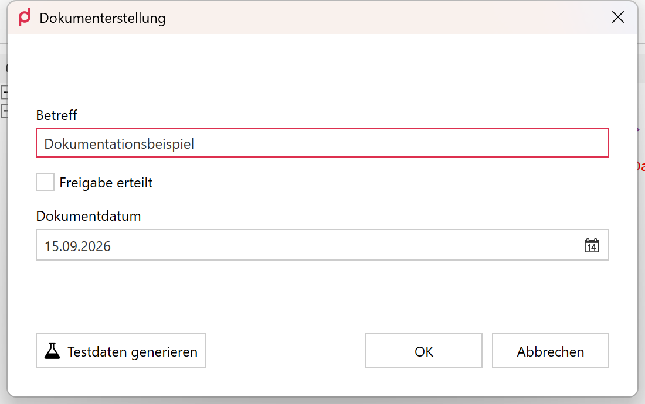Click into the Betreff input field

coord(322,143)
